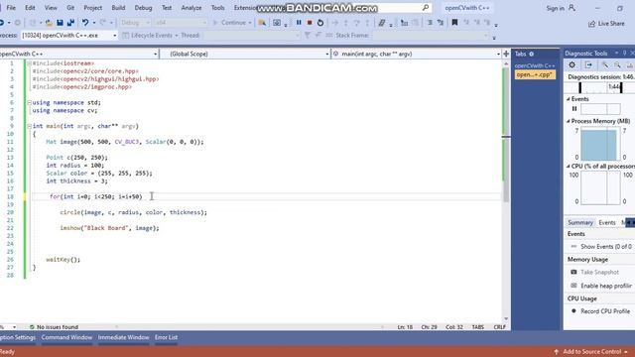
Task: Click the bookmark toolbar icon
Action: click(x=454, y=23)
